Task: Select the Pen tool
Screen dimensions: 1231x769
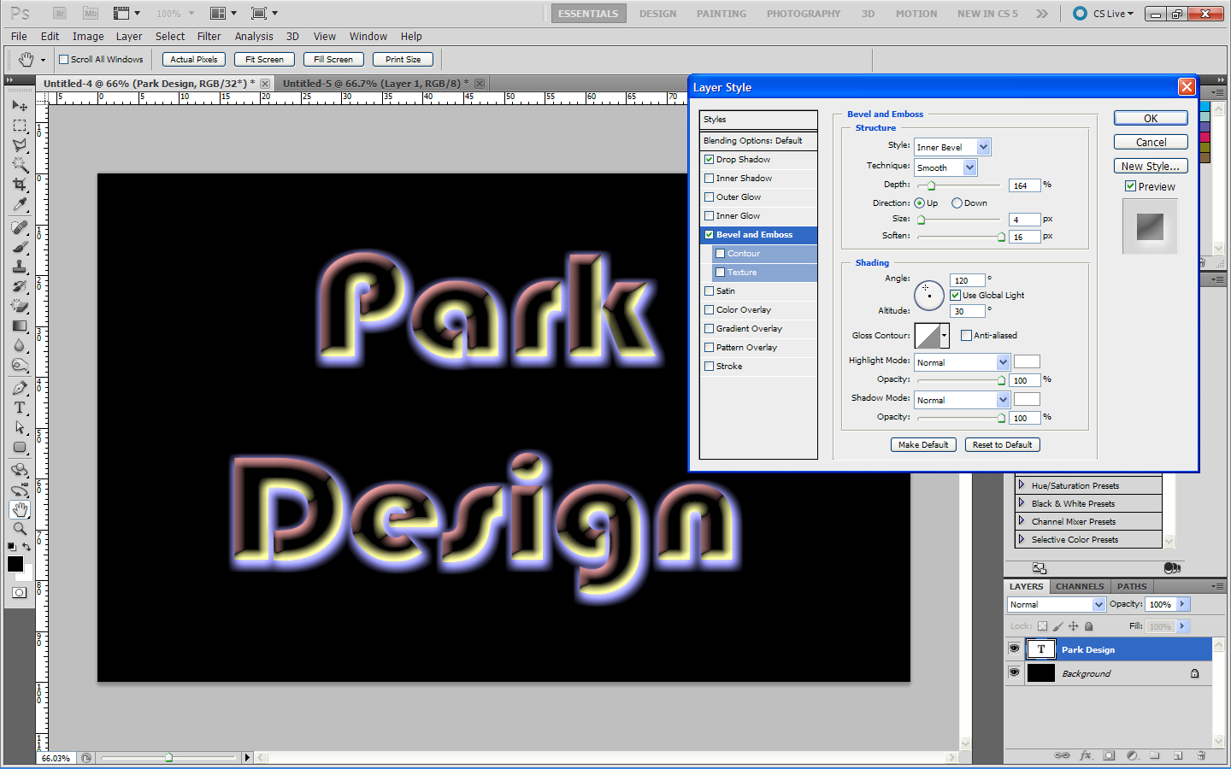Action: click(x=20, y=388)
